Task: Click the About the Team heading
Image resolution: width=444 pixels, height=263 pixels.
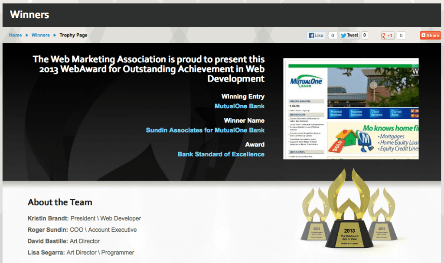Action: (60, 202)
